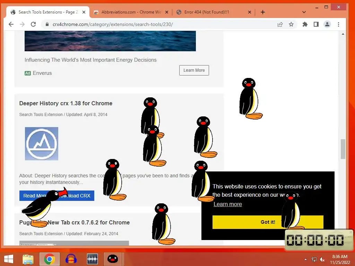This screenshot has width=355, height=266.
Task: Click the page vertical scrollbar thumb
Action: pyautogui.click(x=343, y=149)
